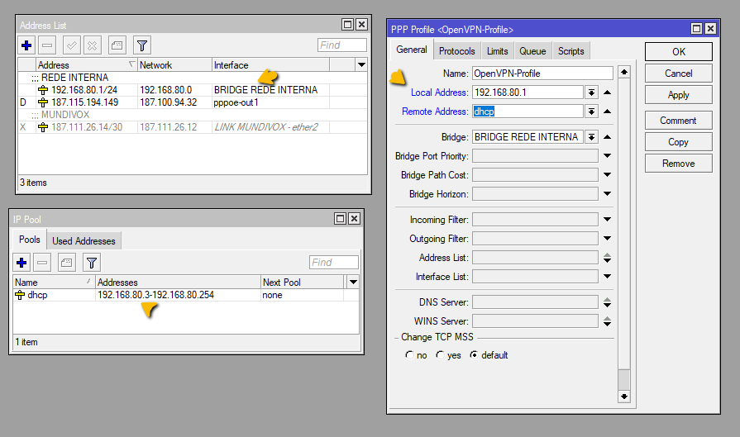Expand Interface List field

pos(608,276)
